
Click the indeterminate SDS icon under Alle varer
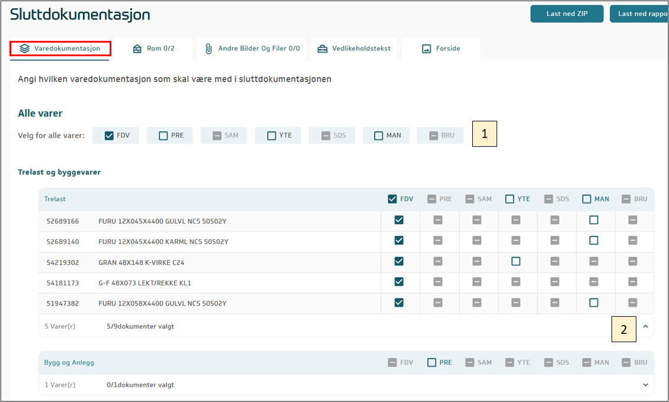pos(325,136)
